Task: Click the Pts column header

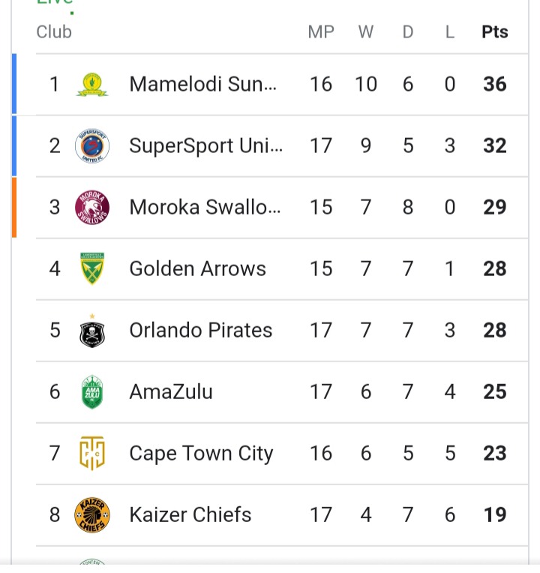Action: [495, 31]
